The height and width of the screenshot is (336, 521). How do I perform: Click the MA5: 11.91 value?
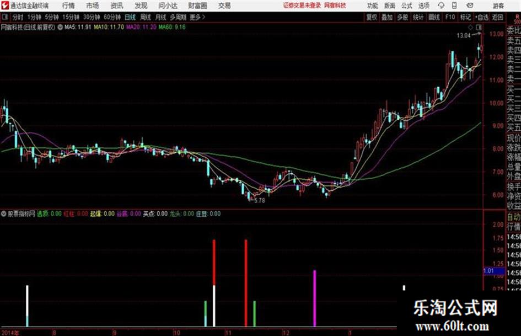point(78,27)
